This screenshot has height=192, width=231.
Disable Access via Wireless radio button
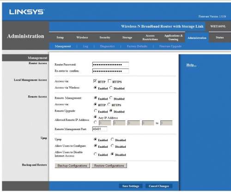(x=111, y=88)
